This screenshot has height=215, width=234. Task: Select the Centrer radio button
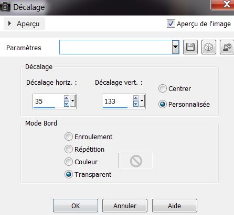(x=163, y=88)
